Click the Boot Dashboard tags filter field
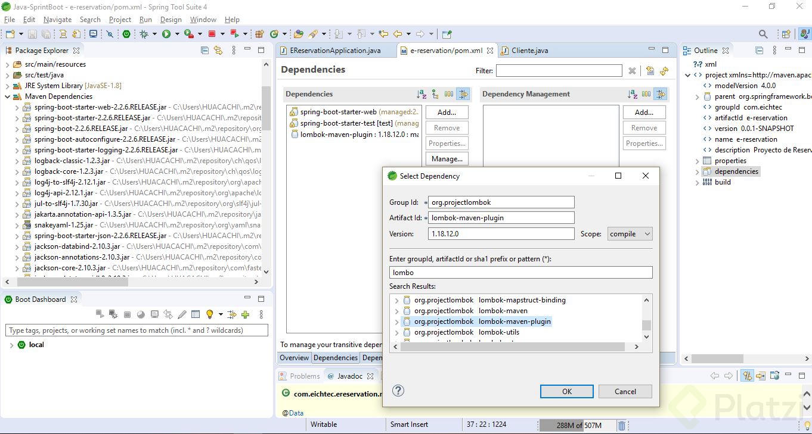 (137, 330)
